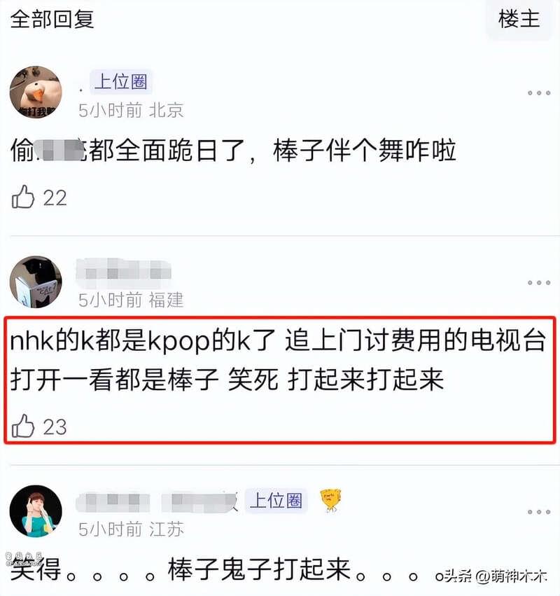Tap the 22 like count

pos(55,198)
